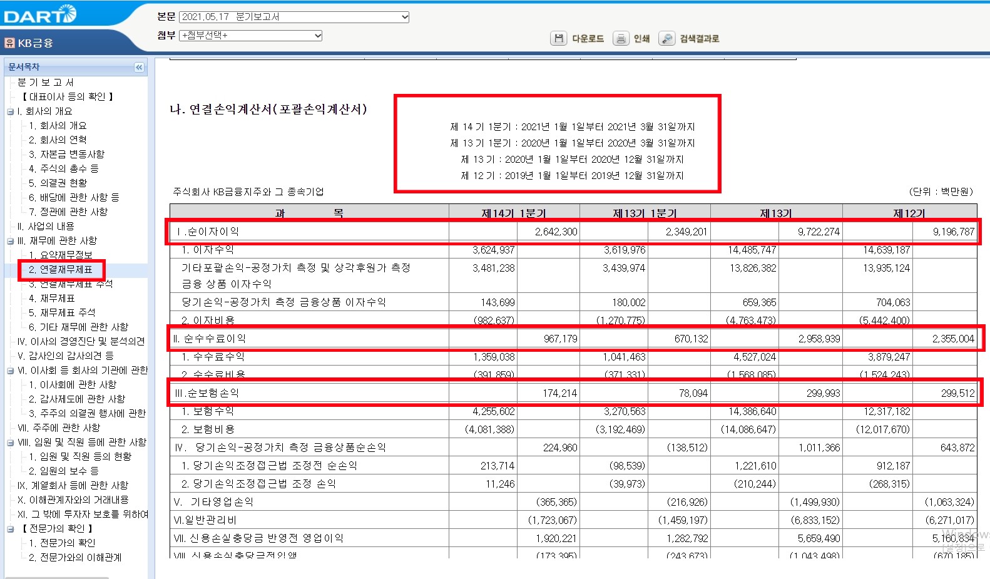Open 6. 배당에 관한 사항 등
This screenshot has width=990, height=579.
(74, 197)
